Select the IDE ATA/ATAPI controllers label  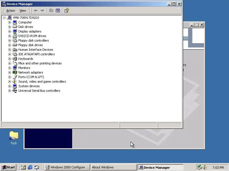(37, 54)
